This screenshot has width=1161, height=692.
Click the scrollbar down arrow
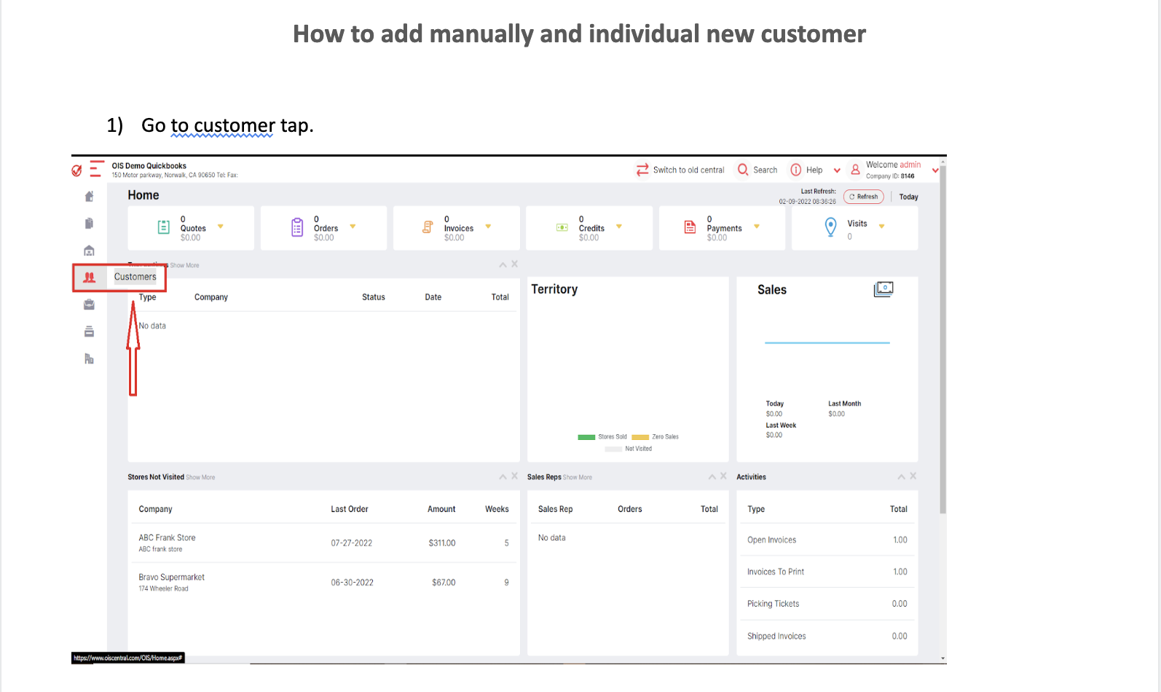[x=943, y=658]
